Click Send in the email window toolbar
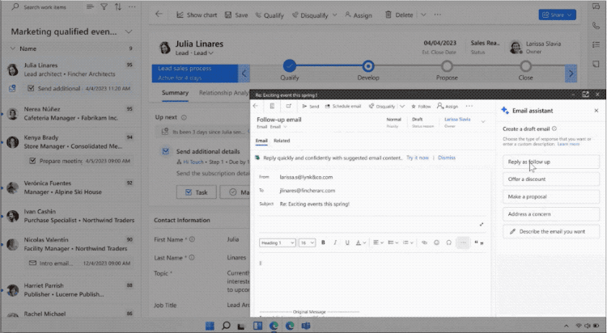This screenshot has width=607, height=333. 311,106
